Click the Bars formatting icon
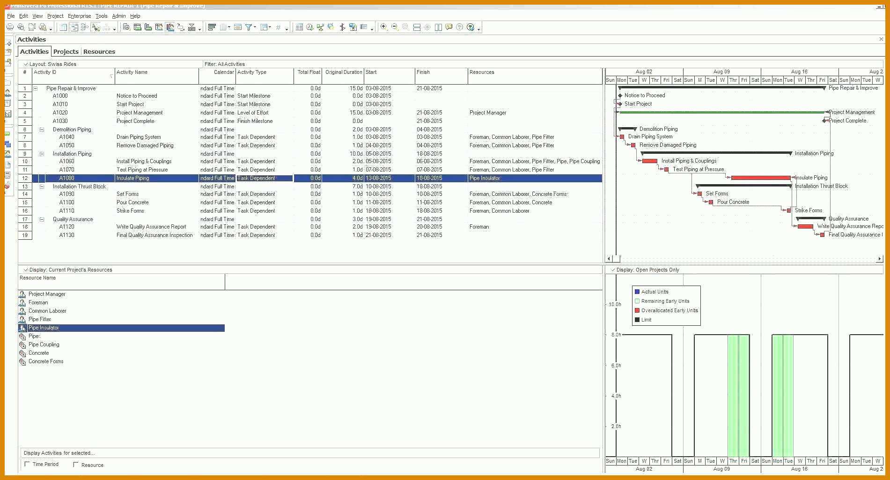 (212, 27)
